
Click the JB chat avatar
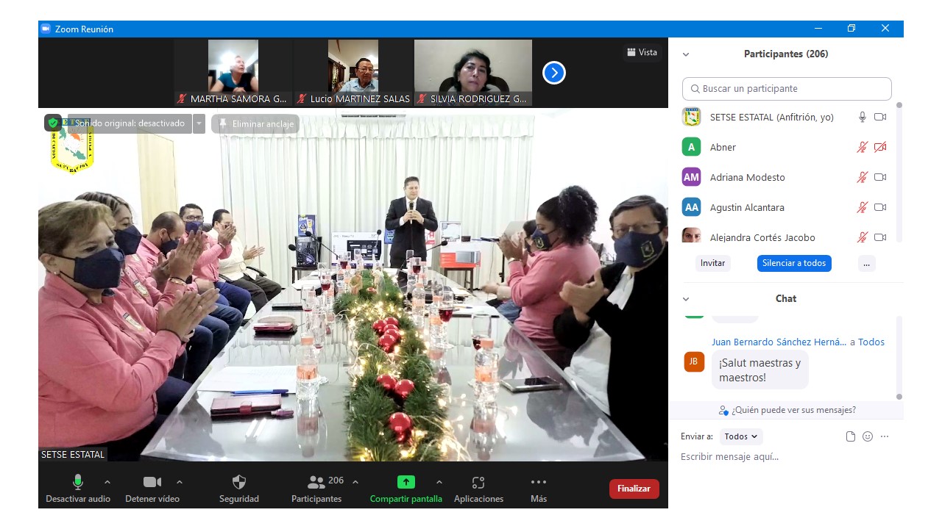pos(694,361)
